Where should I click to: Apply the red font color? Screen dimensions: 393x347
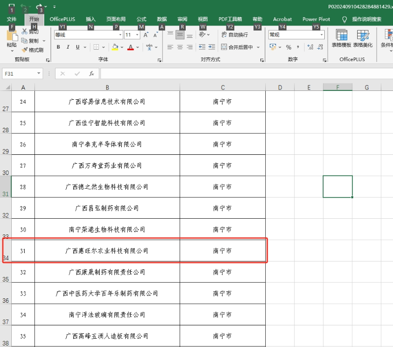(131, 47)
